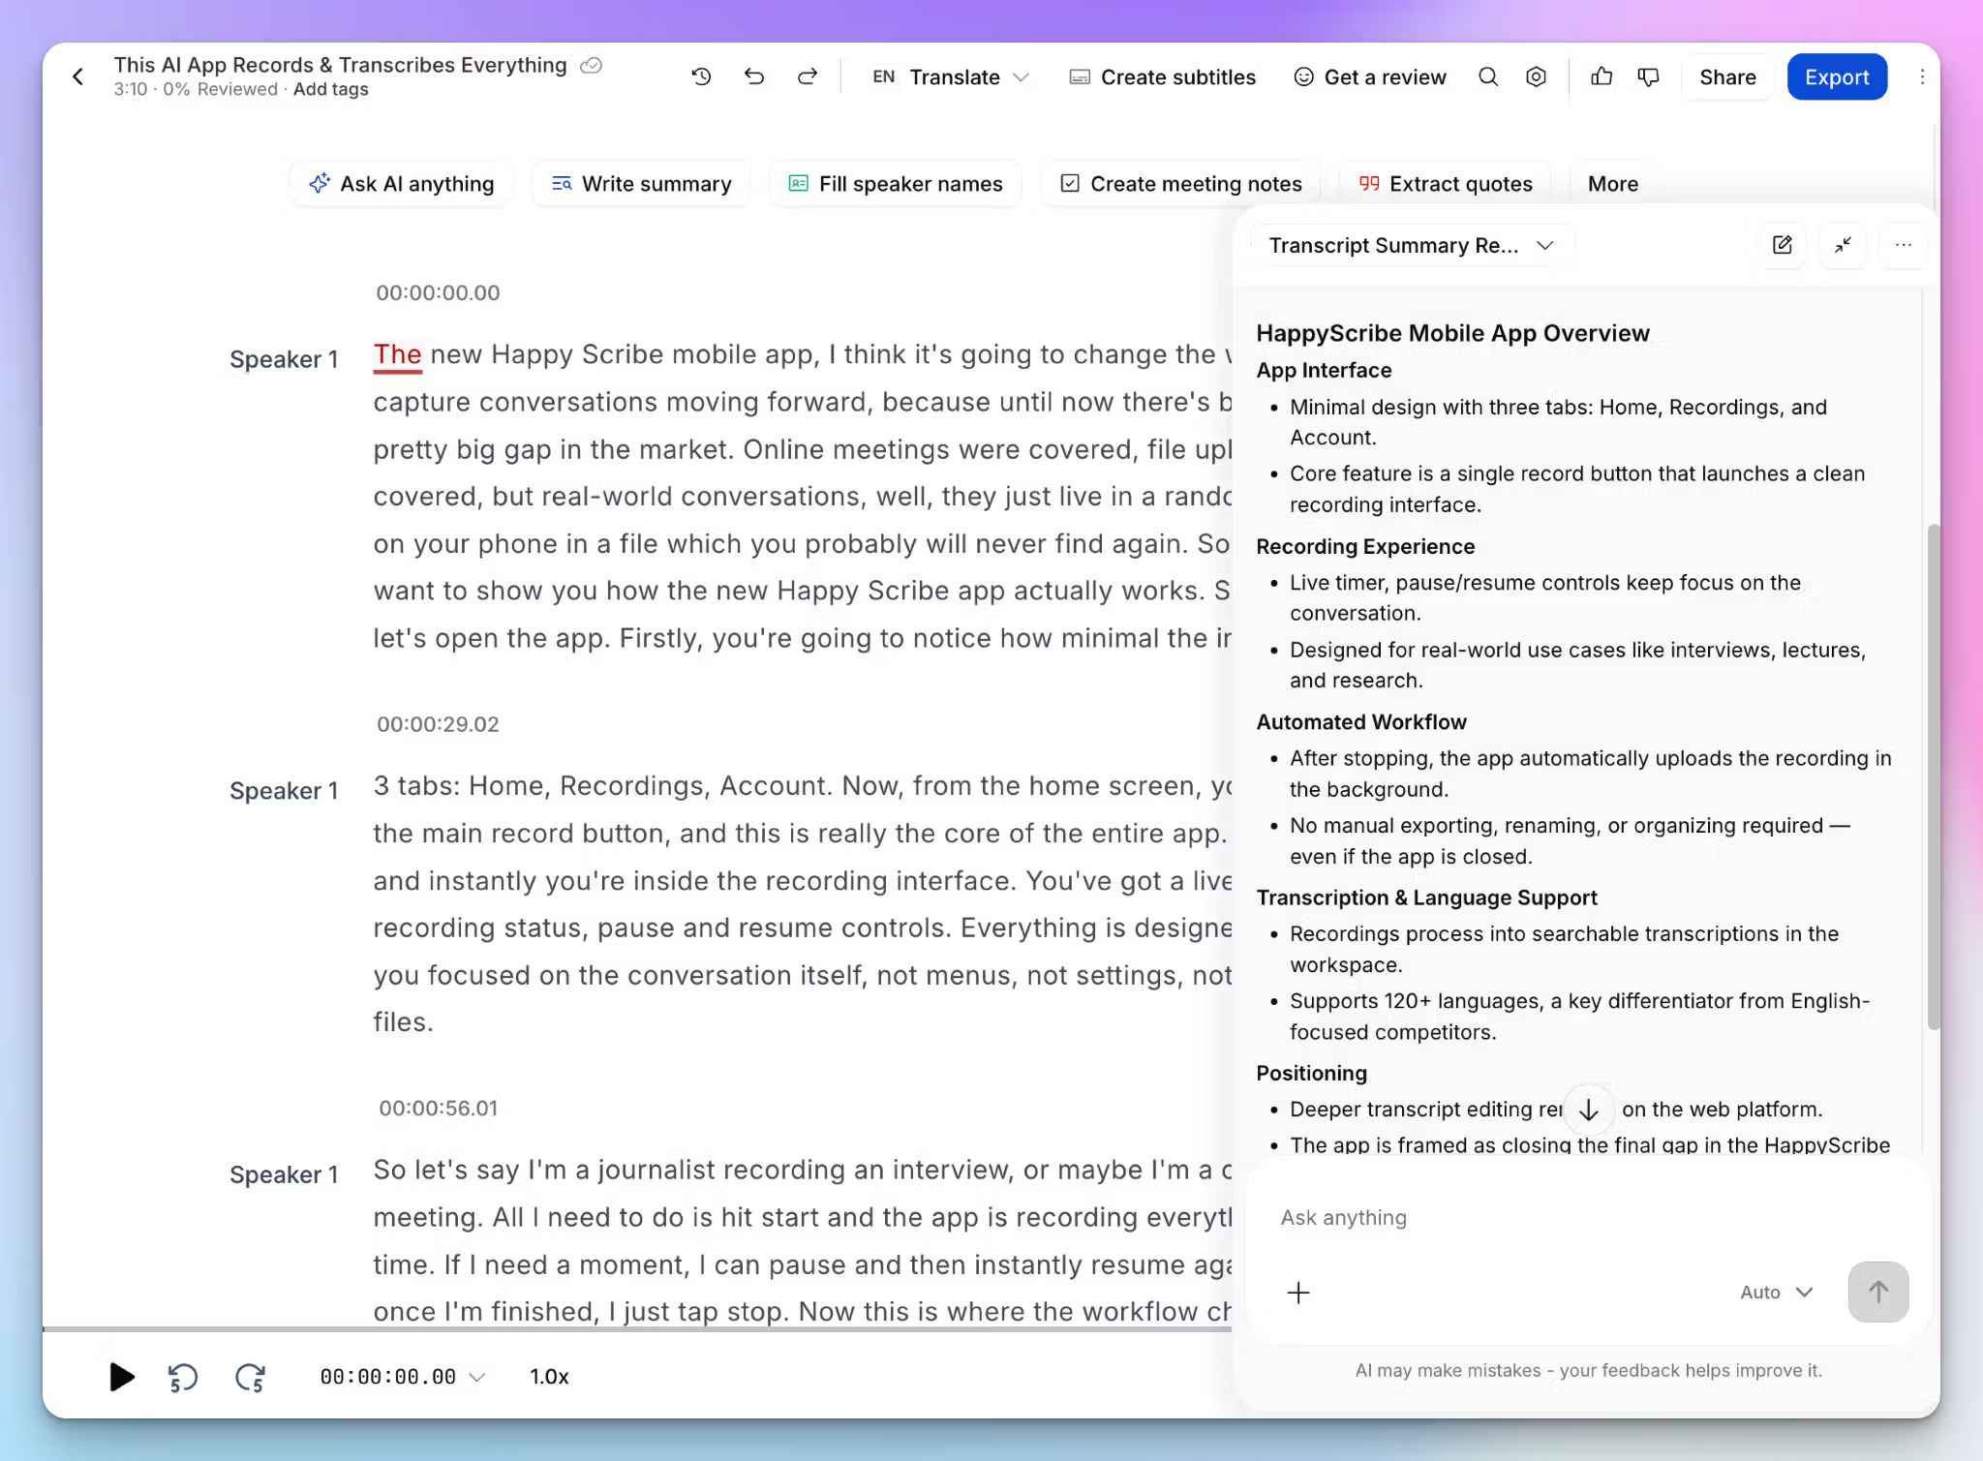The height and width of the screenshot is (1461, 1983).
Task: Click Speaker 1 label beside '3 tabs' paragraph
Action: [284, 791]
